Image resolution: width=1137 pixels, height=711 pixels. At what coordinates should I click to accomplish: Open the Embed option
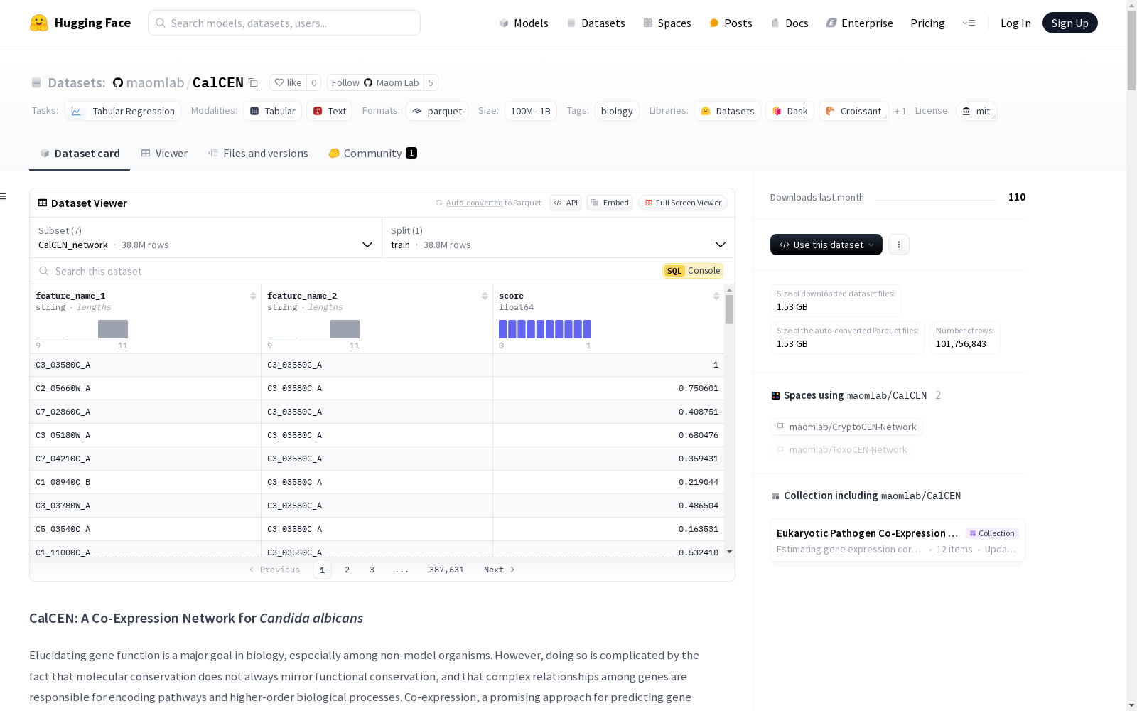[610, 203]
